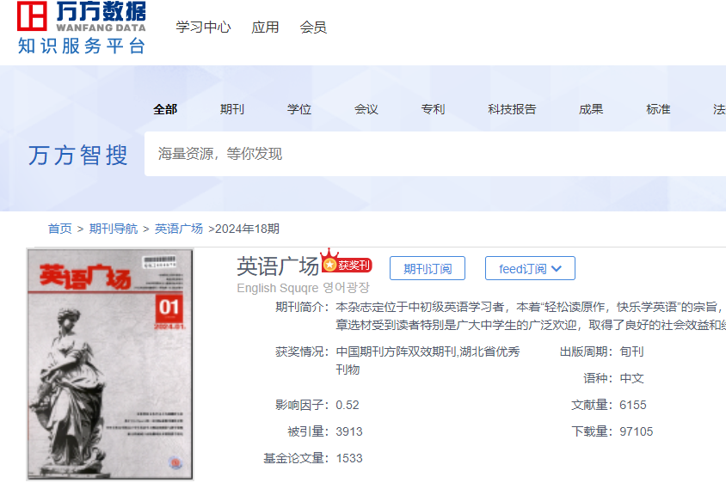The image size is (726, 495).
Task: Open 会员 in top navigation
Action: [x=313, y=27]
